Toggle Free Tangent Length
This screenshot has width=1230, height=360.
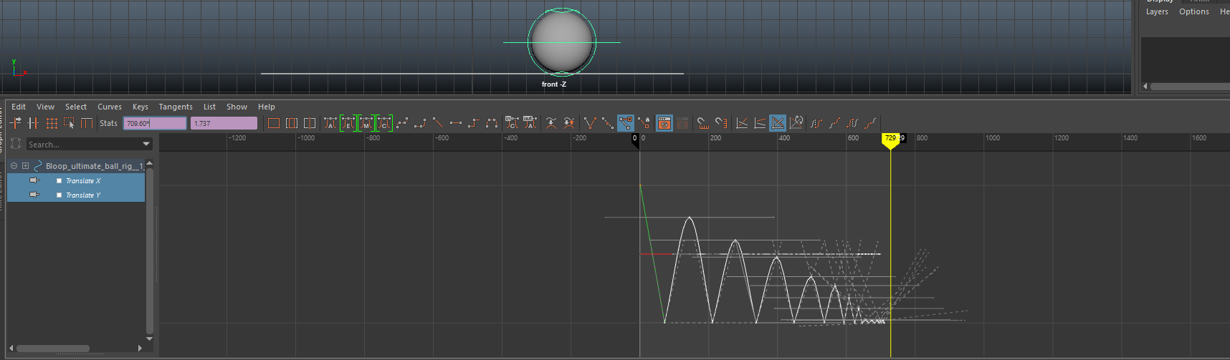626,123
